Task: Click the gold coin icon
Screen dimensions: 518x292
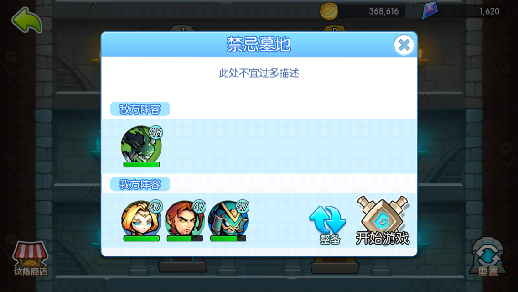Action: [329, 11]
